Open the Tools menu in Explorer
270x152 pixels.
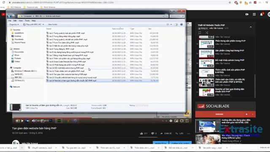(x=27, y=21)
